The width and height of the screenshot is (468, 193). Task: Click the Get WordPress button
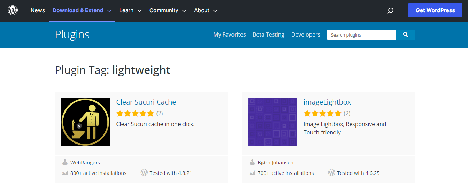pos(435,10)
